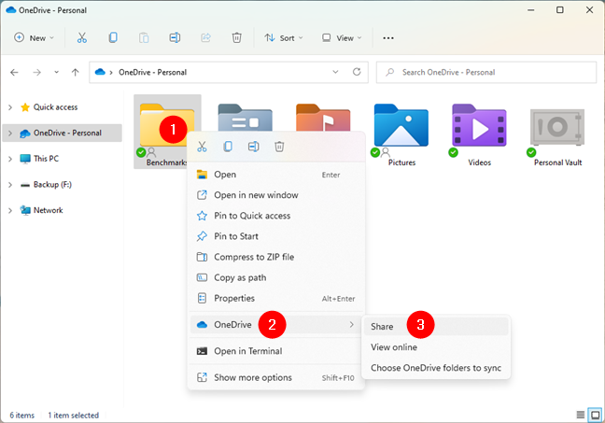Click Share in the OneDrive submenu

pos(436,327)
